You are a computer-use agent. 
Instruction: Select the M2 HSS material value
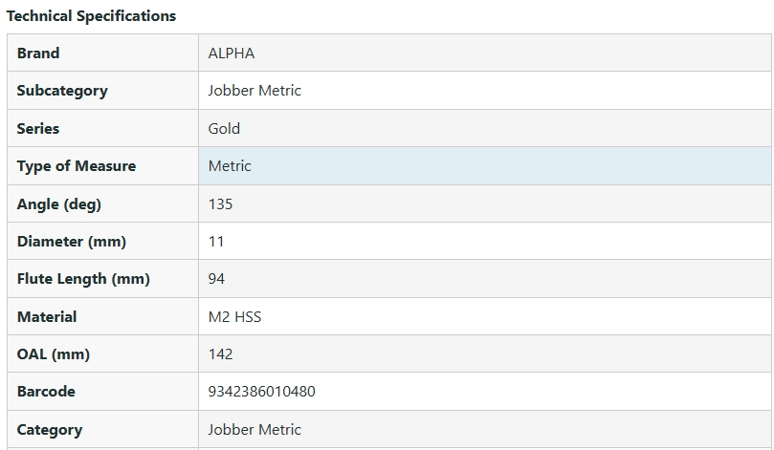[234, 316]
